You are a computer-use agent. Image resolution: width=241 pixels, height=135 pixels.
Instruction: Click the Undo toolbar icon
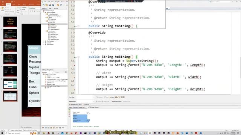[x=58, y=5]
